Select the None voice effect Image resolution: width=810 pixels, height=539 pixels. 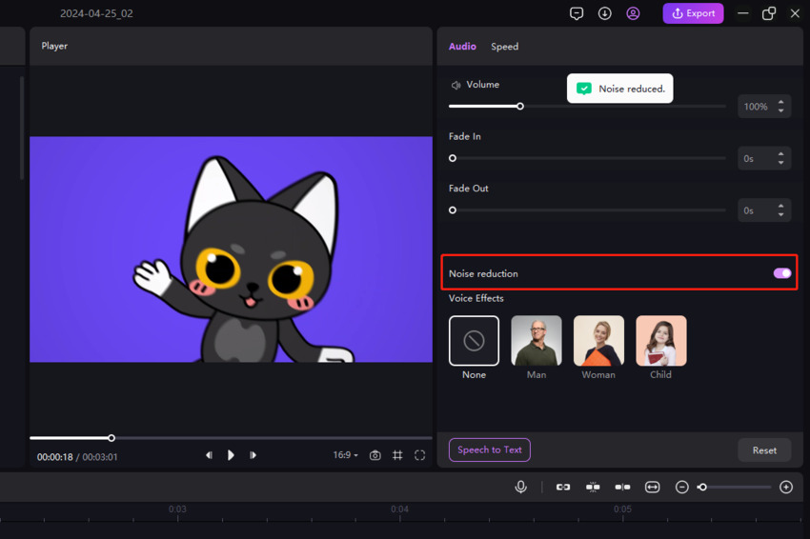[474, 341]
